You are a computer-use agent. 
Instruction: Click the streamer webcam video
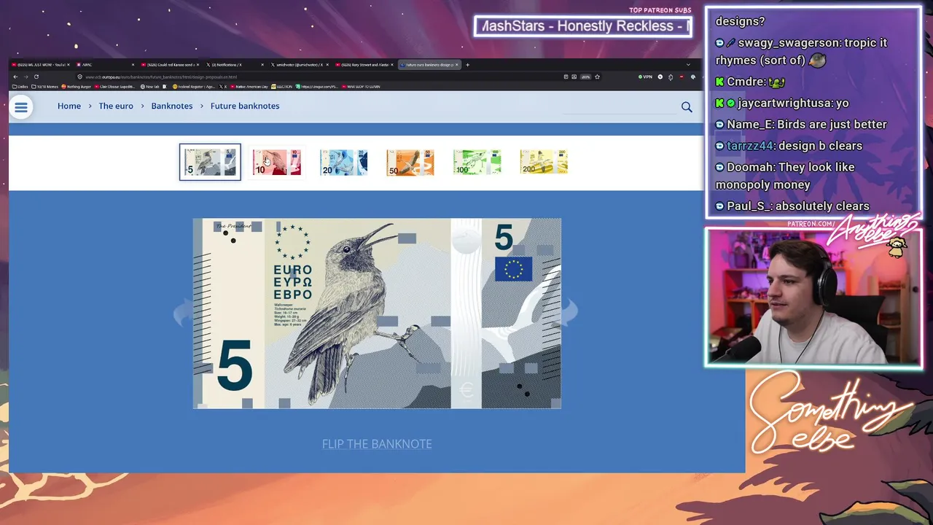(x=813, y=297)
